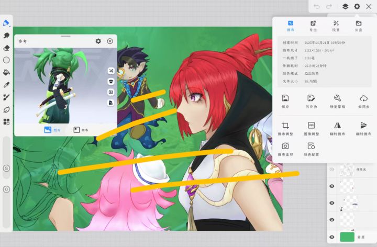
Task: Switch to the 画布 tab in the settings popup
Action: 291,26
